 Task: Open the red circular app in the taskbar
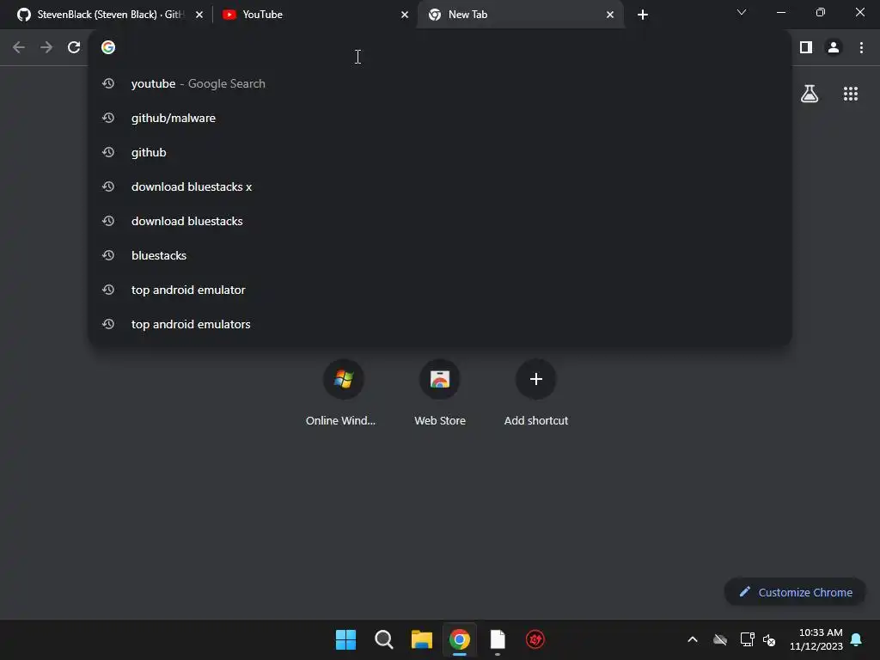(x=535, y=639)
